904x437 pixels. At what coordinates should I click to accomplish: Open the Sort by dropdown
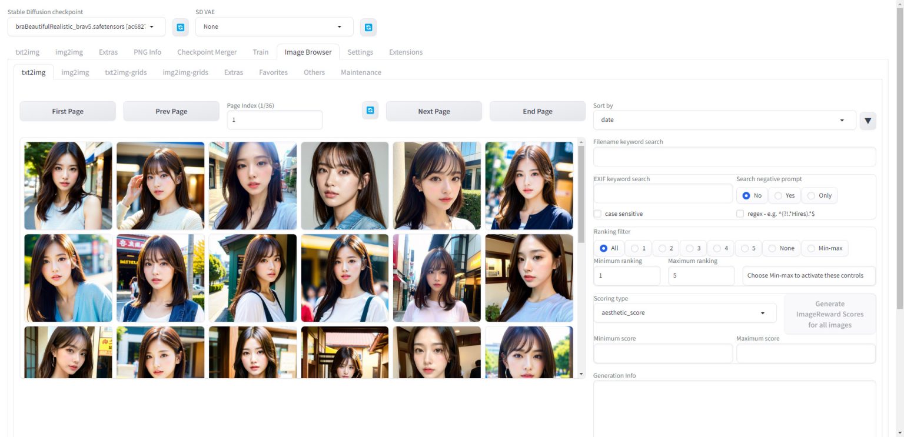click(724, 120)
